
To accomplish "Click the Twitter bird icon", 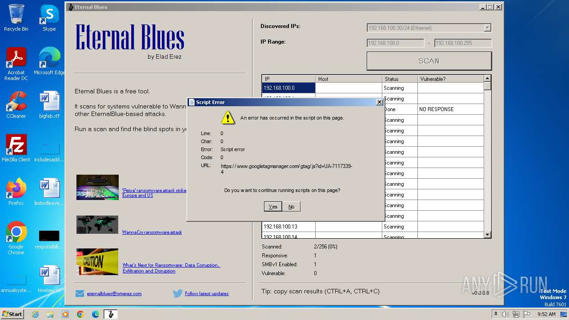I will (x=178, y=293).
